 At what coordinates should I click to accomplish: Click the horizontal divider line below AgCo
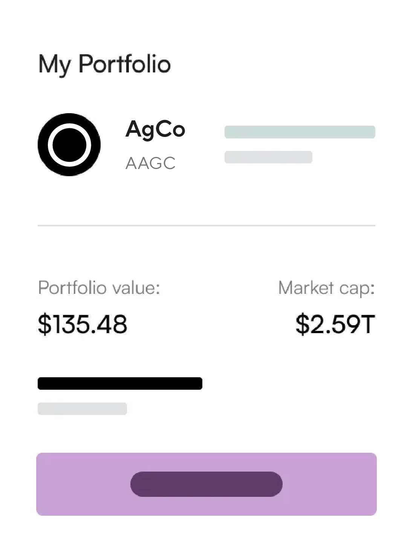[x=206, y=226]
